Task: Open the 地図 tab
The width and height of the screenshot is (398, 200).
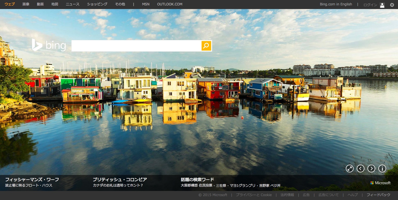Action: pos(55,4)
